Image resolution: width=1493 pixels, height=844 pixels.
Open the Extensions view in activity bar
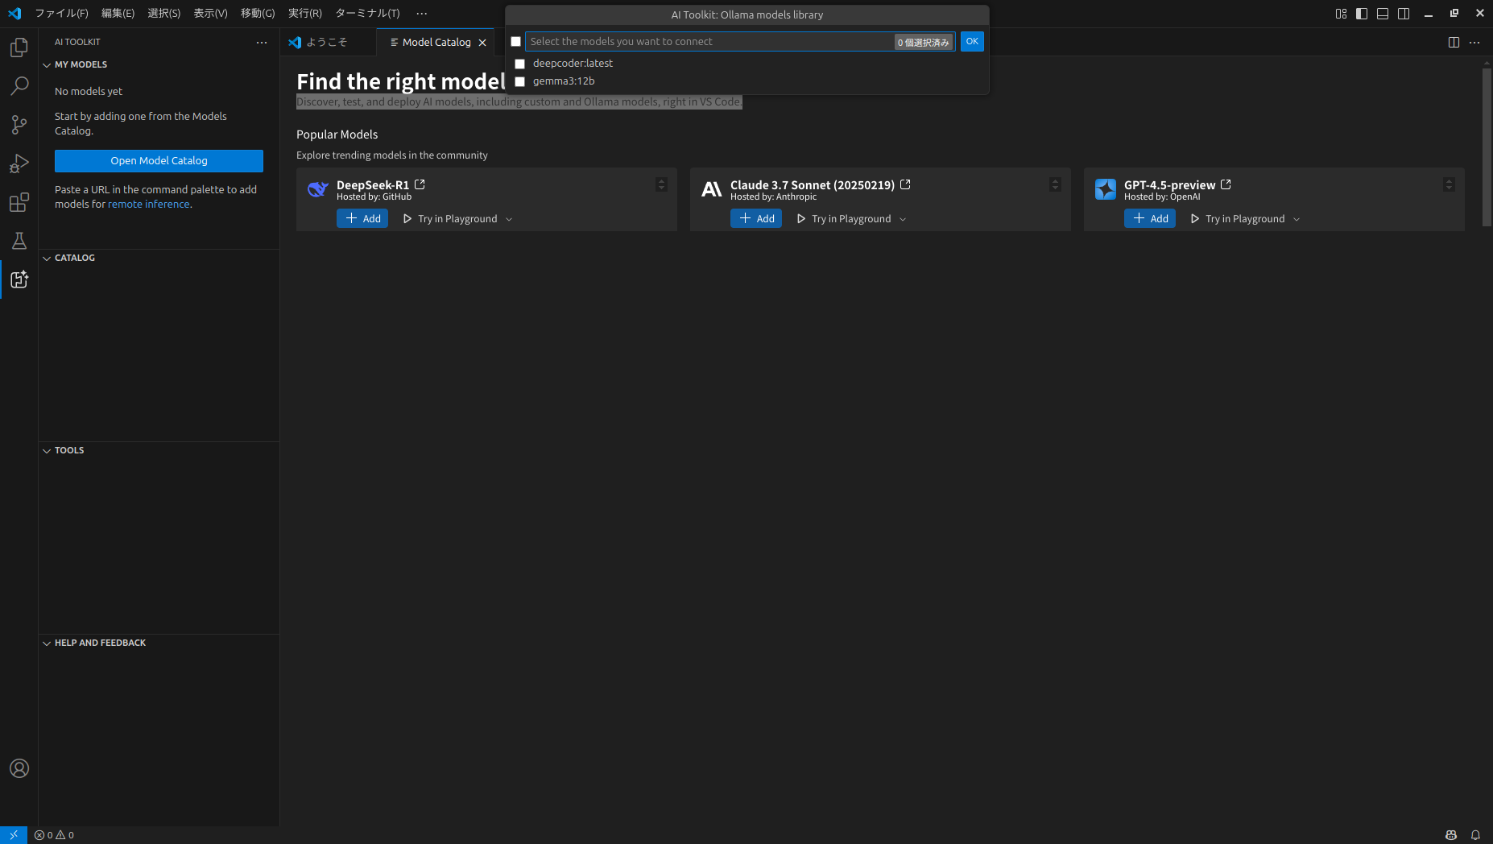click(19, 202)
